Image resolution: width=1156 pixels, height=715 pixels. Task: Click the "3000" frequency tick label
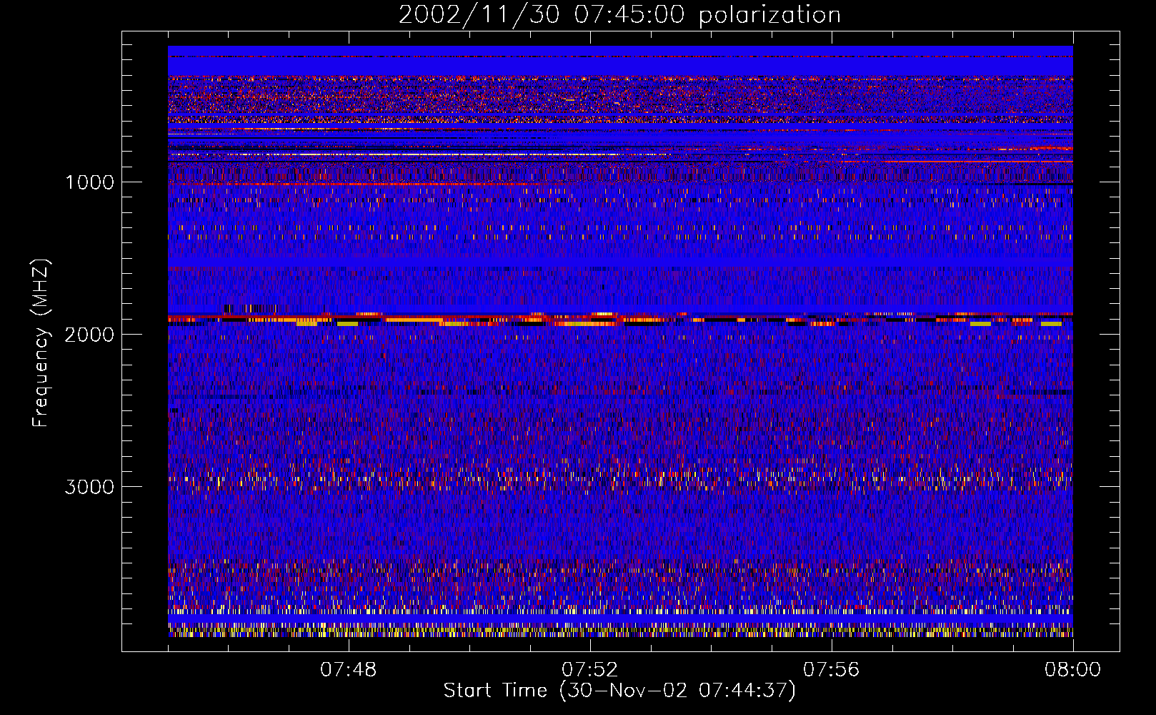[89, 487]
